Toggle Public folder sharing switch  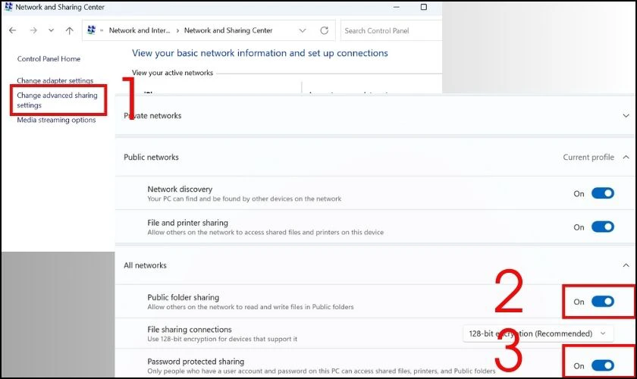[x=602, y=302]
